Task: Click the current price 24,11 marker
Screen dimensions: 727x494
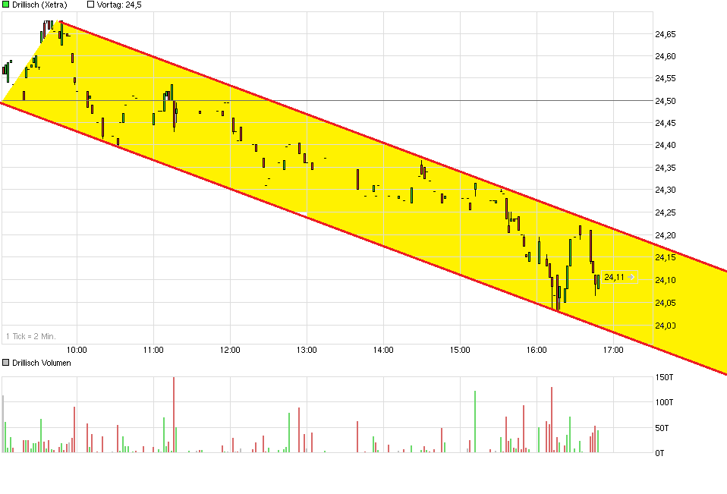Action: 619,277
